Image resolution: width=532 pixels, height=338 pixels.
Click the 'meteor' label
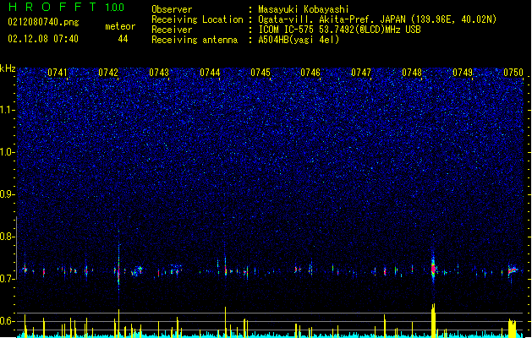click(x=120, y=26)
